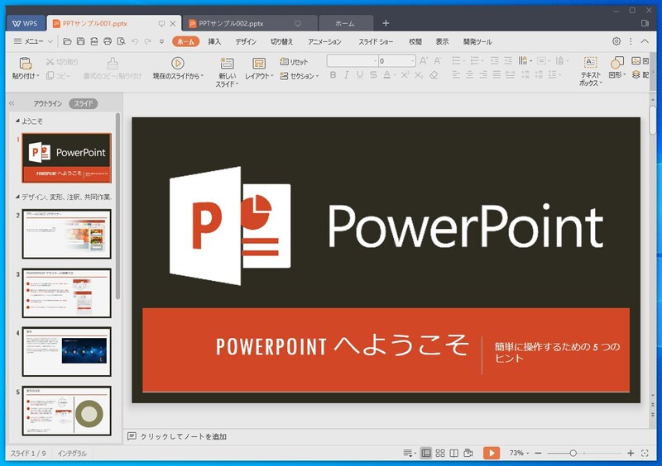
Task: Open reading view from status bar
Action: [454, 453]
